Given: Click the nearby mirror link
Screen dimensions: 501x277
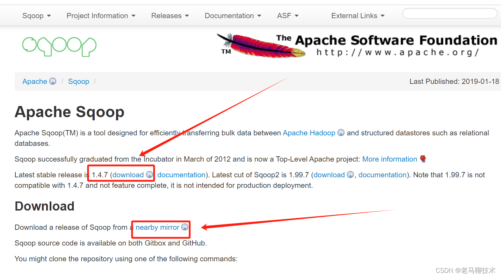Looking at the screenshot, I should (157, 227).
